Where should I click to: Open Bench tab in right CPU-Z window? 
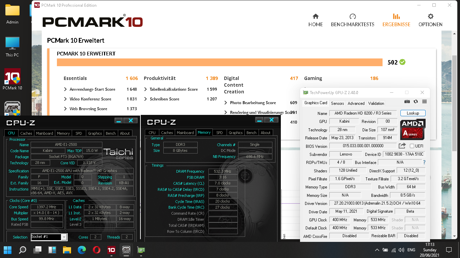point(251,133)
